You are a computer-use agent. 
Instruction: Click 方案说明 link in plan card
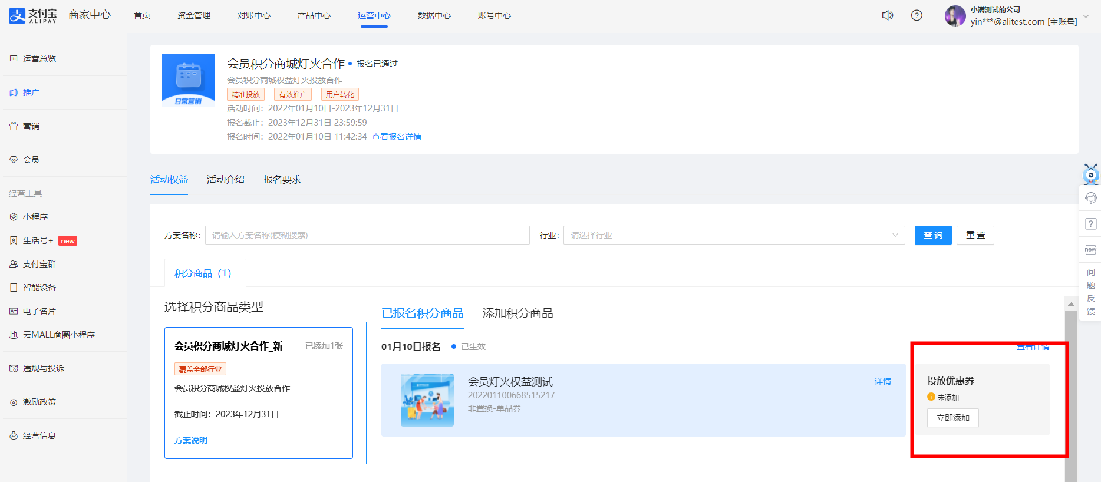coord(191,440)
